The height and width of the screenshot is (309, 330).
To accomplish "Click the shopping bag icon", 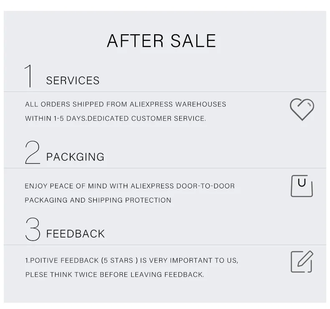I will (302, 186).
